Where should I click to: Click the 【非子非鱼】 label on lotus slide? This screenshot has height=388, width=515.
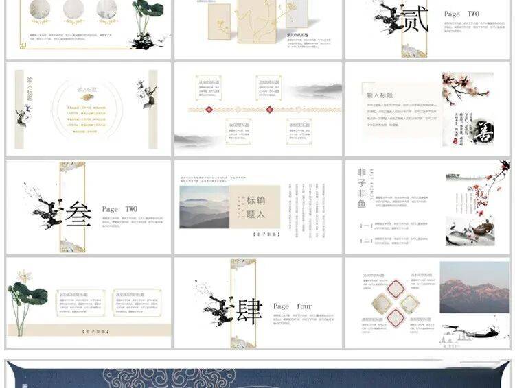coord(95,331)
